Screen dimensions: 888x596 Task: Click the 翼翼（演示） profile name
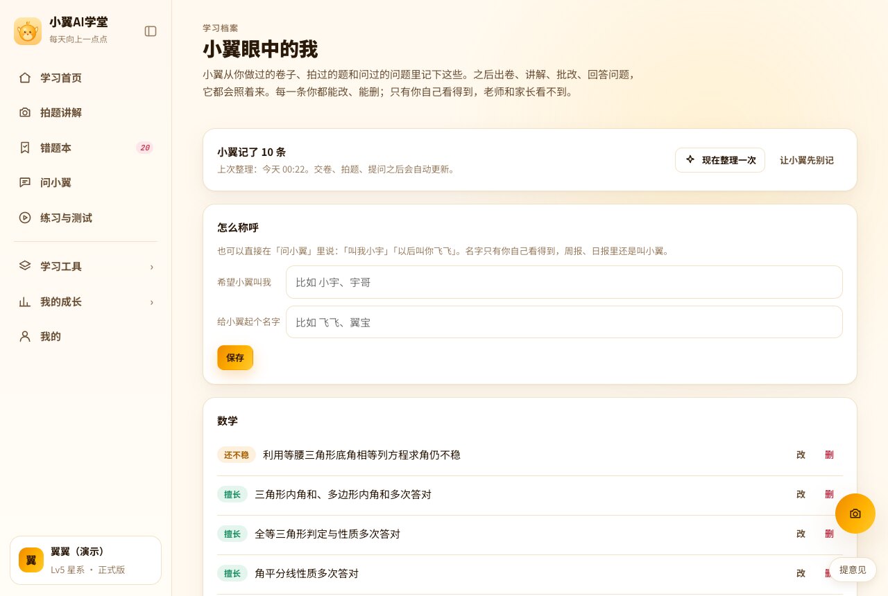click(78, 552)
